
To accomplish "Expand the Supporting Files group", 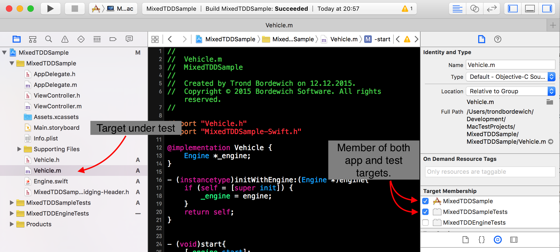I will point(19,149).
